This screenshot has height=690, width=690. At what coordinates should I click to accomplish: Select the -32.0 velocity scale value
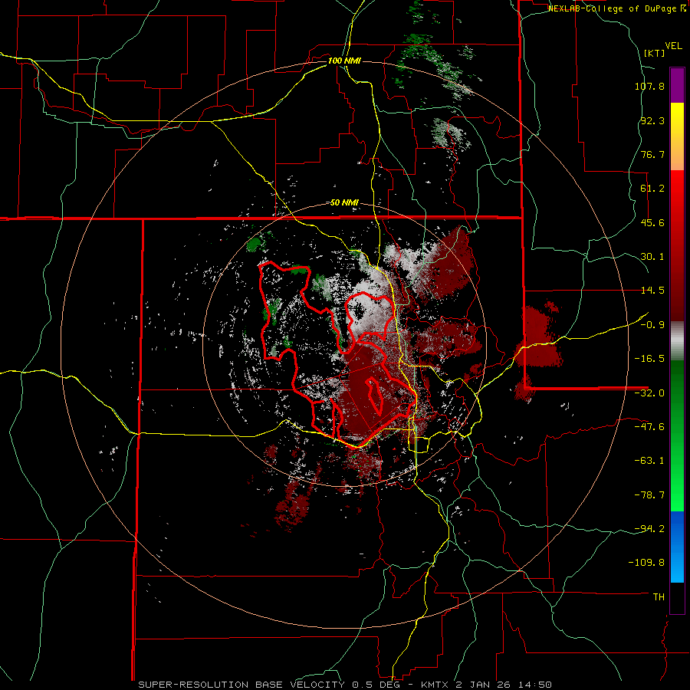tap(649, 393)
